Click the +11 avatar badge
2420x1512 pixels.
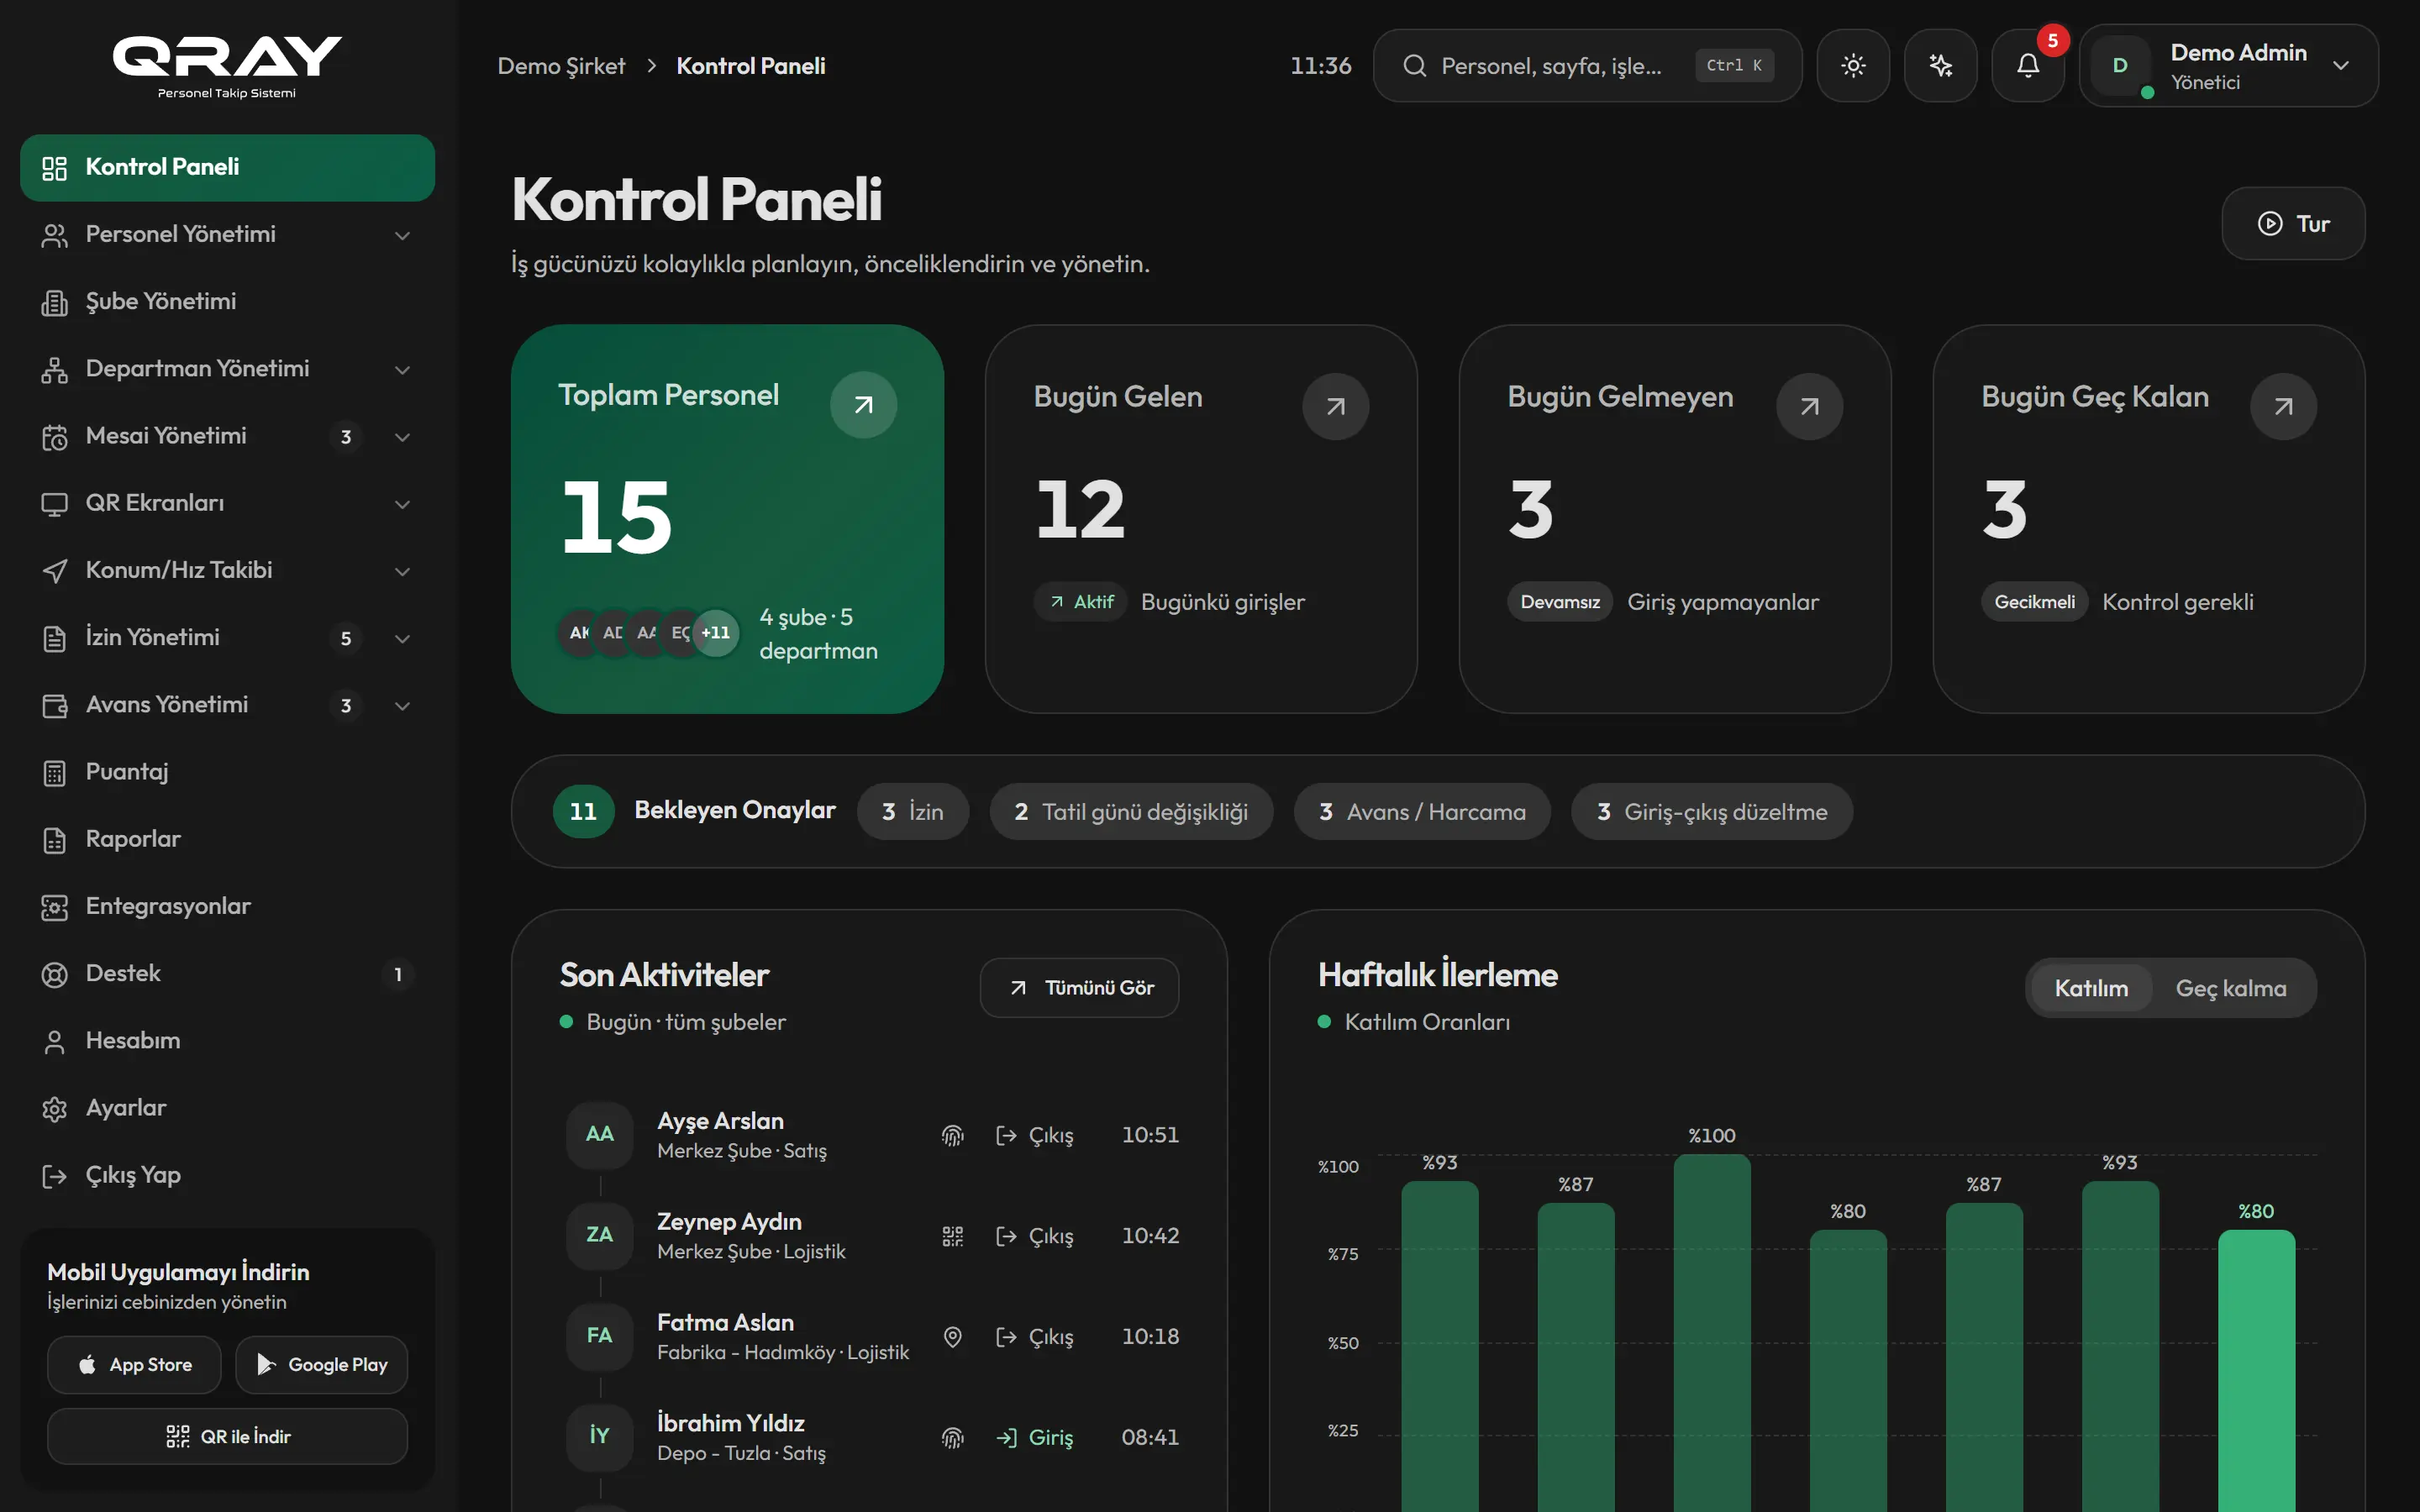pos(716,633)
